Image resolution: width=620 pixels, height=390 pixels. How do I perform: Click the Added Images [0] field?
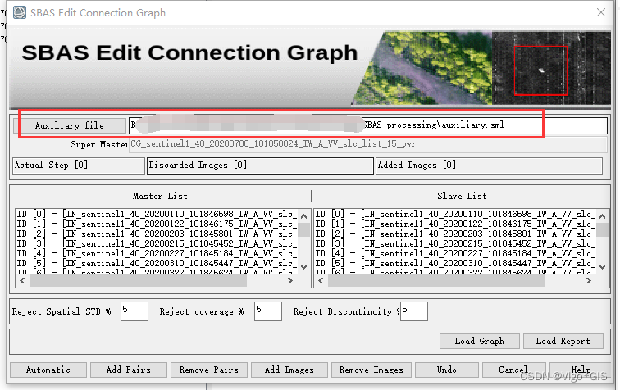[x=489, y=166]
